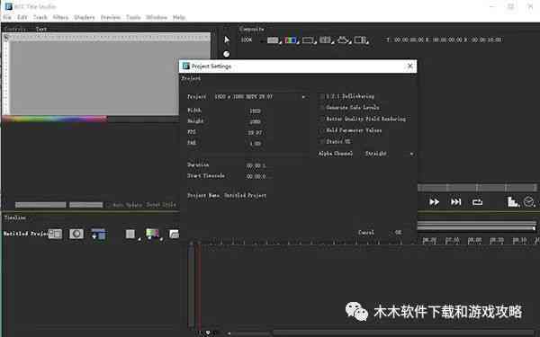
Task: Toggle the Auto Update checkbox
Action: click(109, 205)
